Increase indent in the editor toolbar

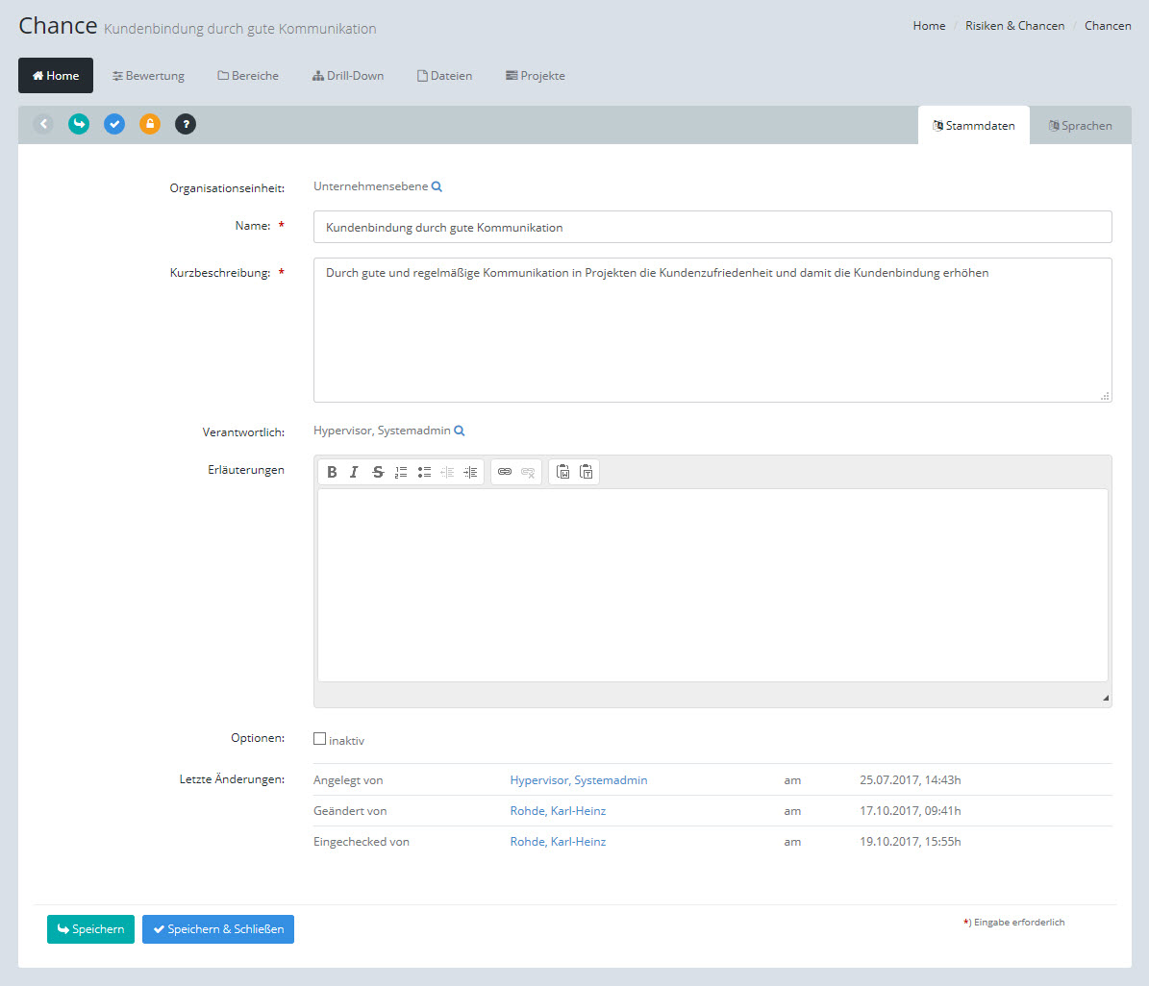pos(470,472)
